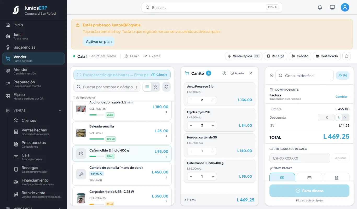Select card payment method

(309, 177)
